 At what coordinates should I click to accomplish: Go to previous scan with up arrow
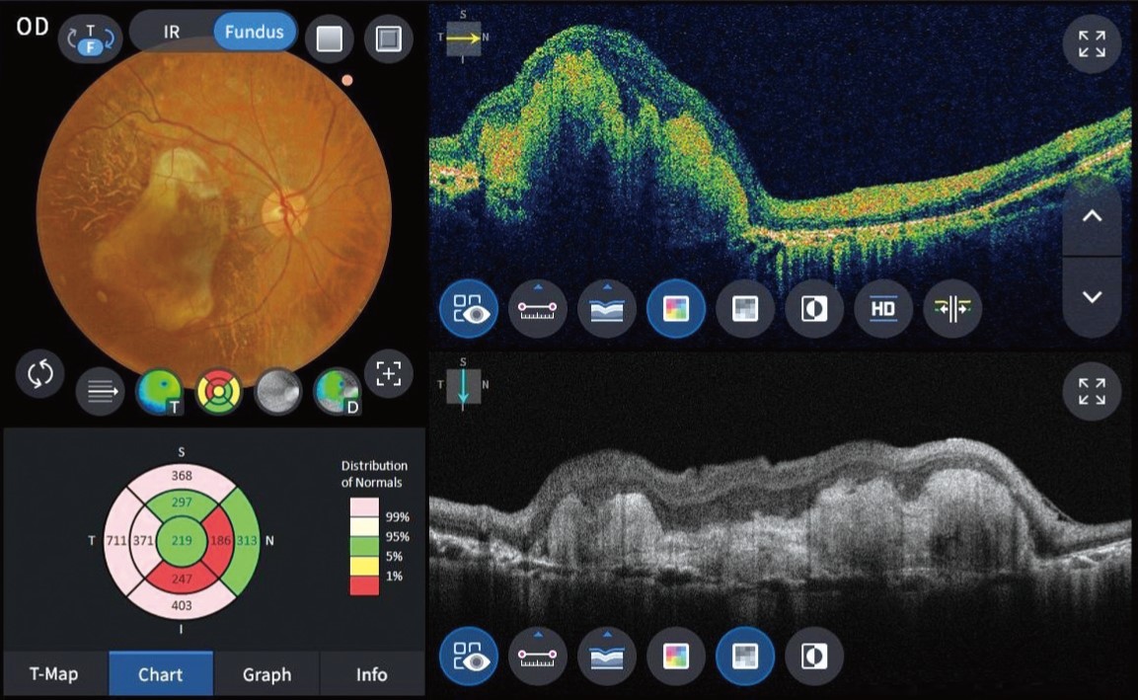(1092, 218)
